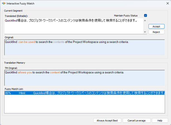Click the Translated field scroll up arrow
171x125 pixels.
(145, 20)
